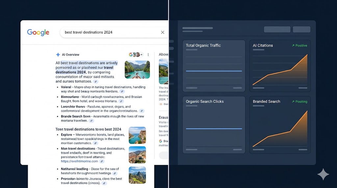Click the Positing trend indicator on Branded Search

(x=299, y=102)
